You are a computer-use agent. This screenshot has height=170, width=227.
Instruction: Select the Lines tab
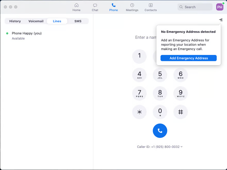[57, 21]
